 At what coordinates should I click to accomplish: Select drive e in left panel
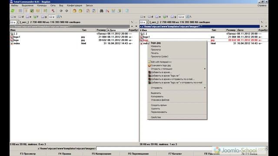pos(29,16)
